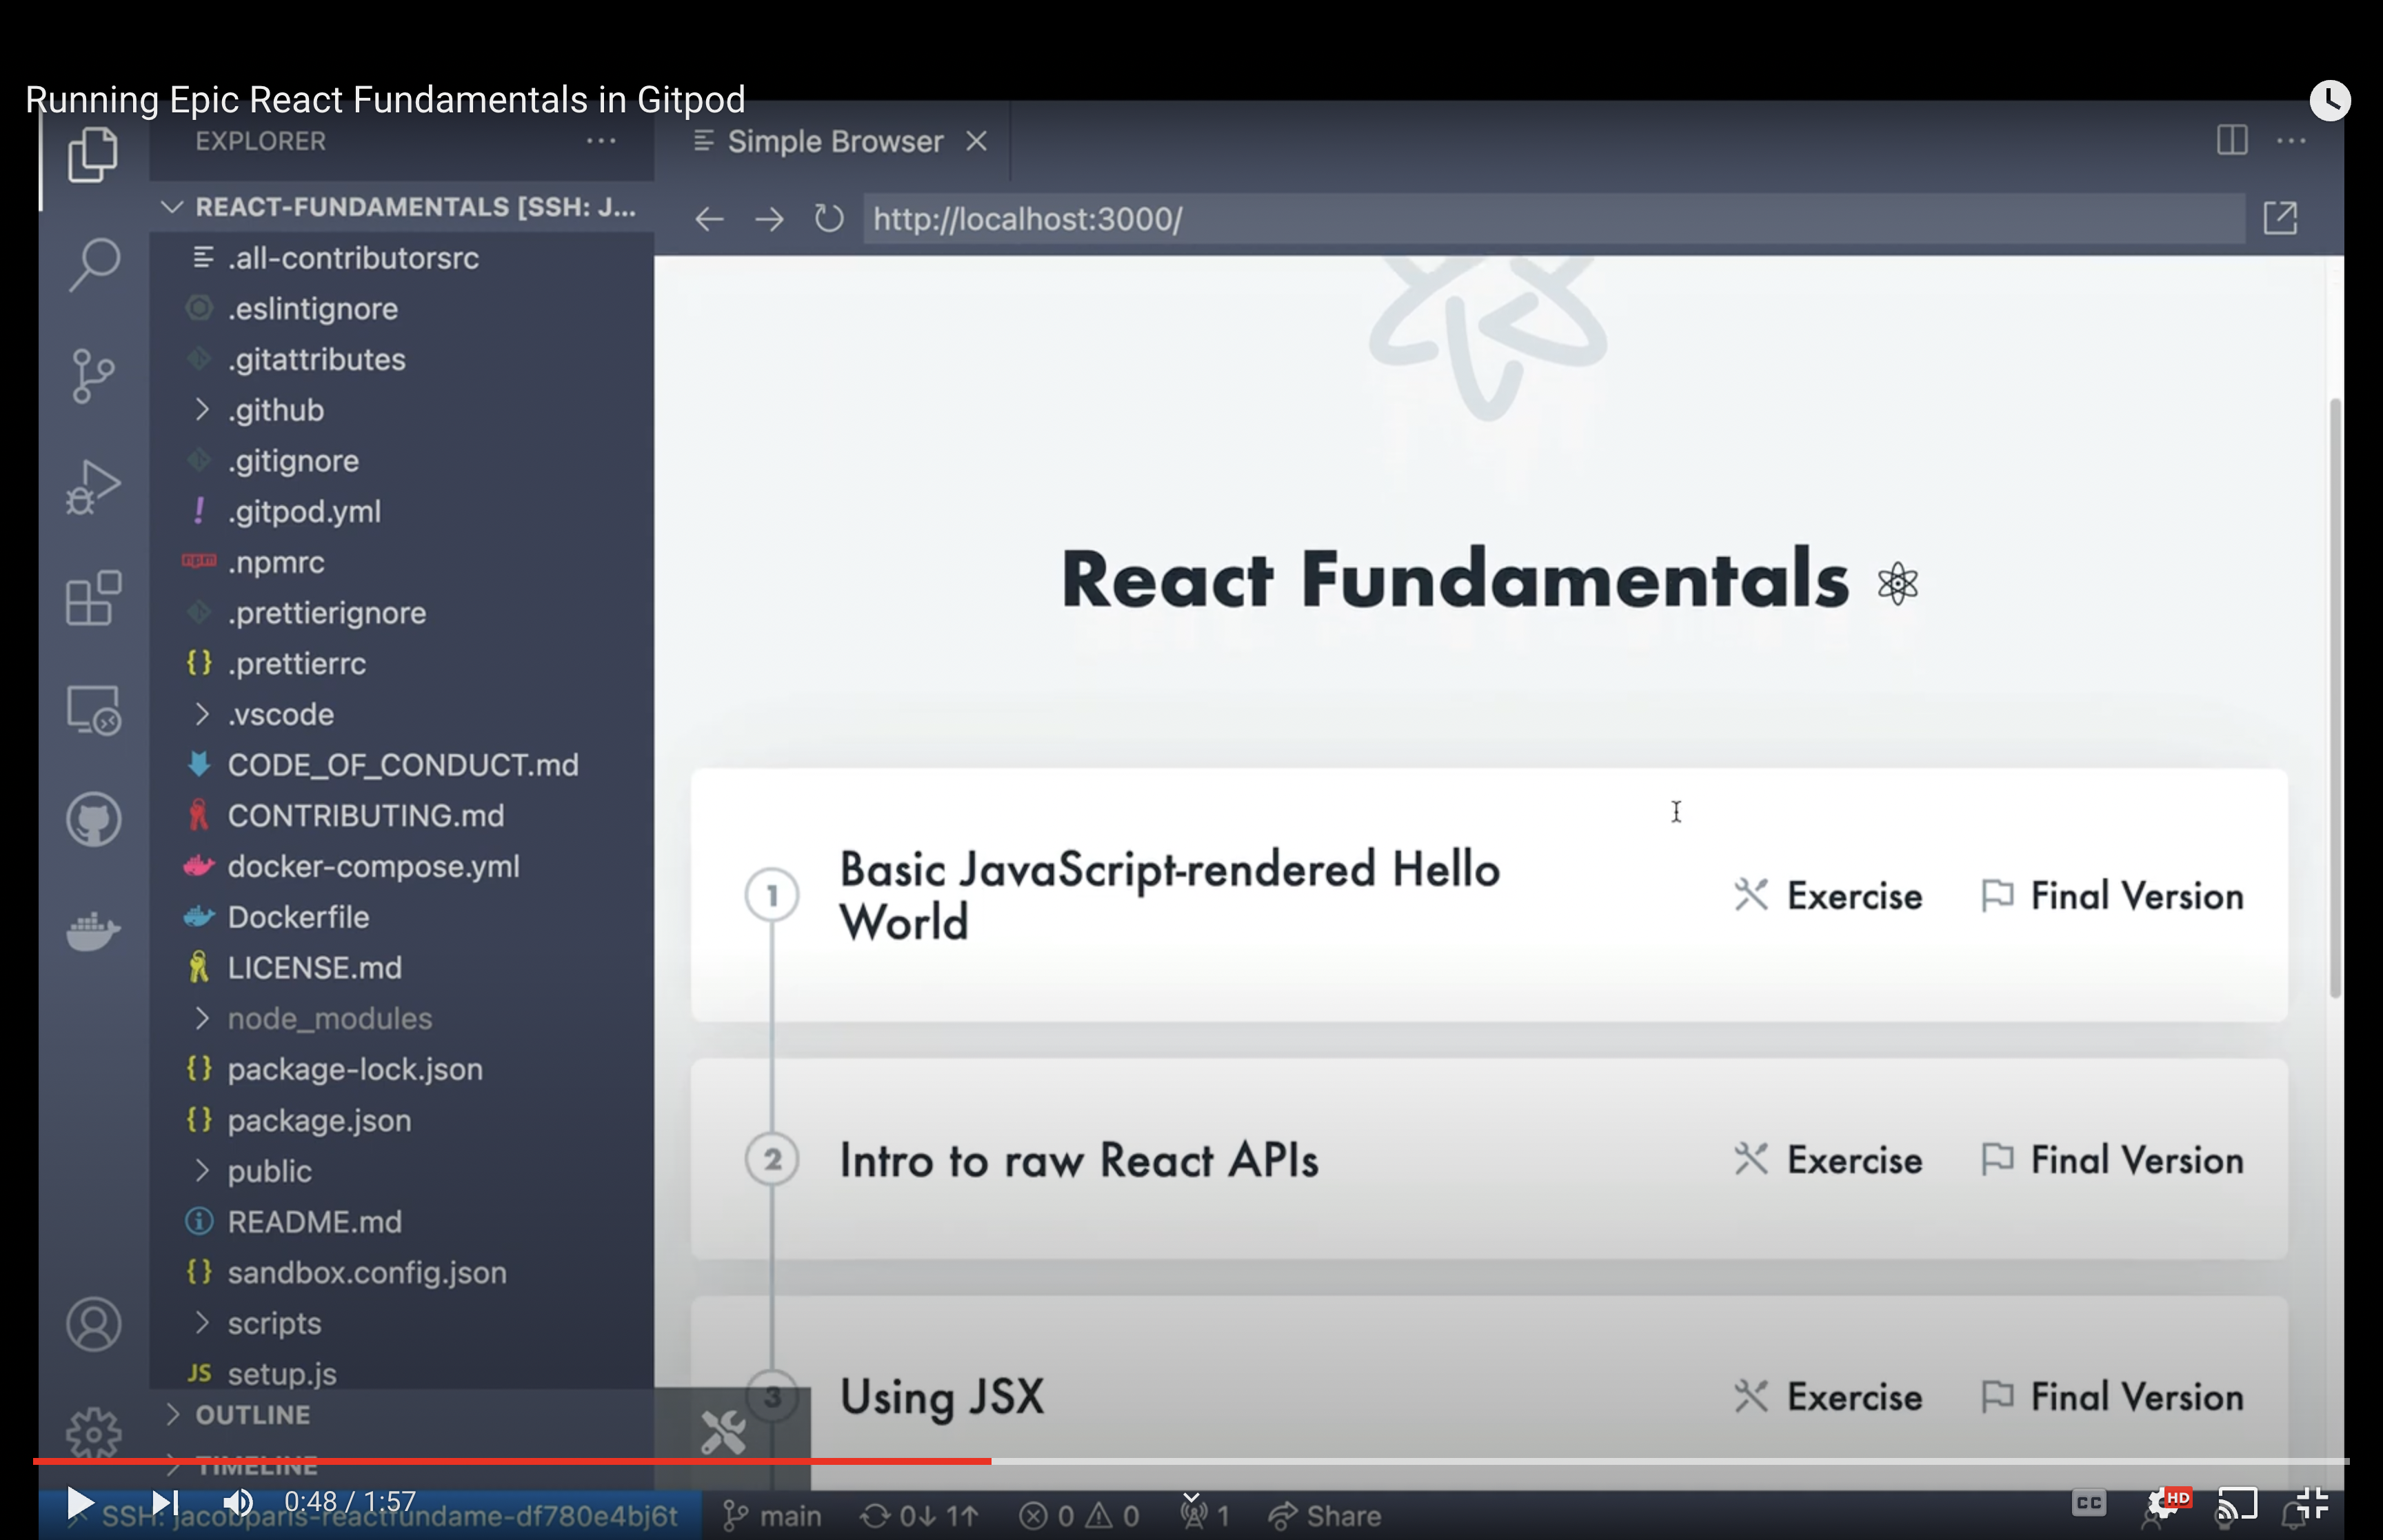Go forward in Simple Browser
Viewport: 2383px width, 1540px height.
(x=769, y=219)
